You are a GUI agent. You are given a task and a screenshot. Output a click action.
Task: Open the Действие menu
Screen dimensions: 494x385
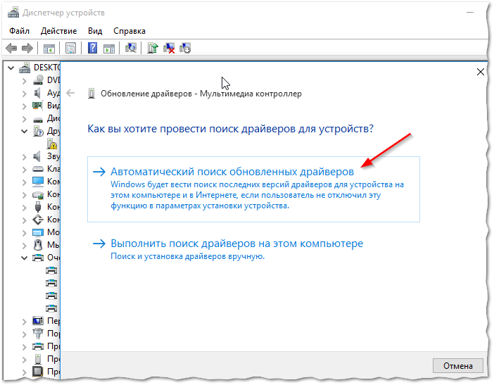[x=59, y=31]
